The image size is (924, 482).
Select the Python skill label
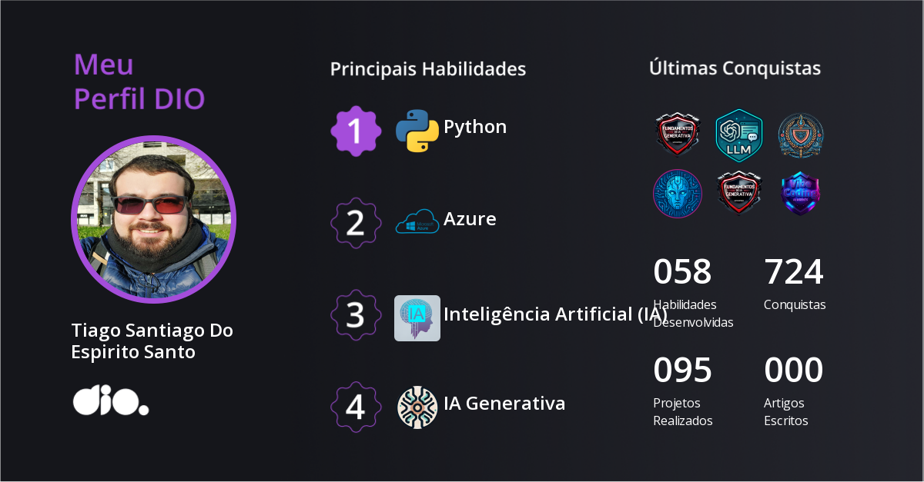(475, 127)
